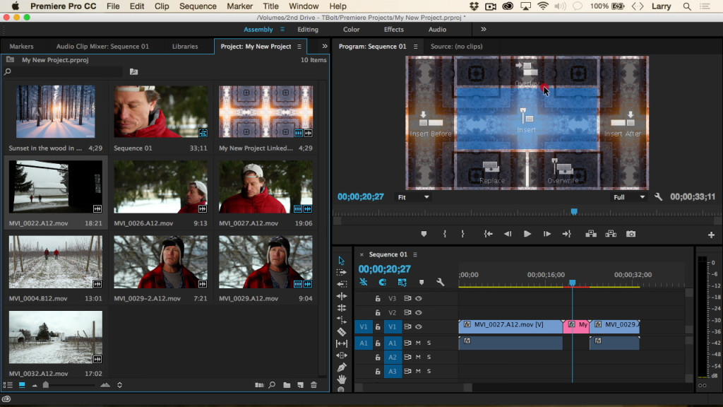Open the Fit zoom level dropdown
Image resolution: width=723 pixels, height=407 pixels.
pyautogui.click(x=414, y=197)
